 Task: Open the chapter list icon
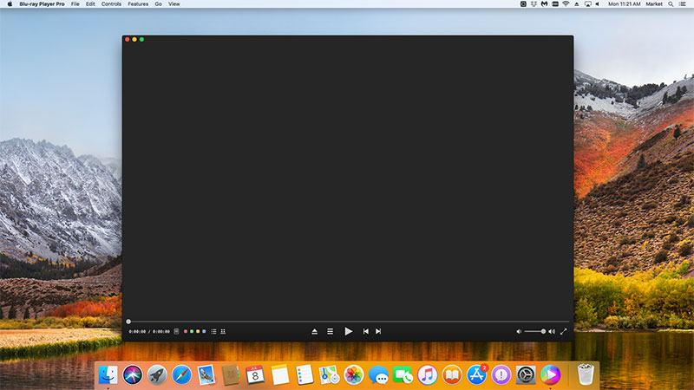click(213, 331)
